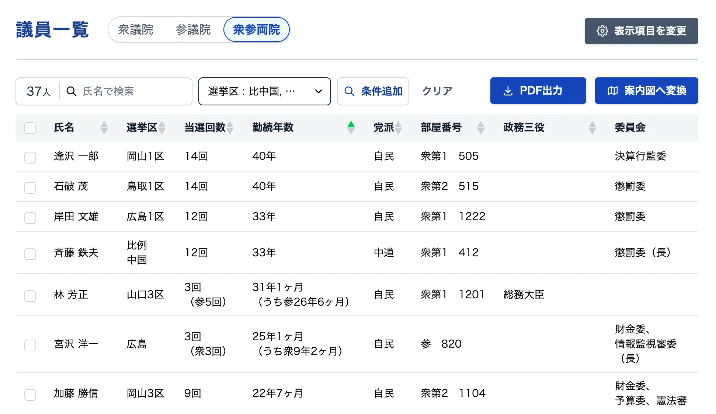Click the map icon in 案内図へ変換 button
The width and height of the screenshot is (716, 414).
(613, 91)
